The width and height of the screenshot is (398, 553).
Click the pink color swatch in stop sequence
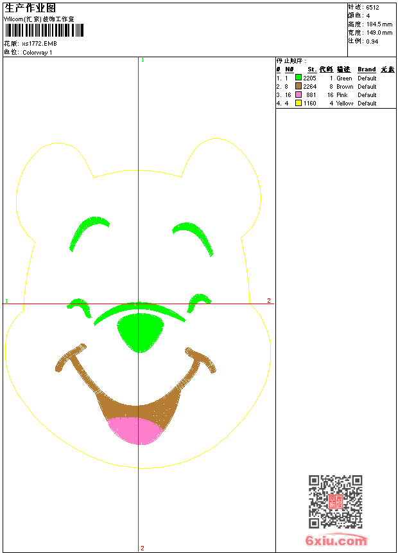[298, 95]
